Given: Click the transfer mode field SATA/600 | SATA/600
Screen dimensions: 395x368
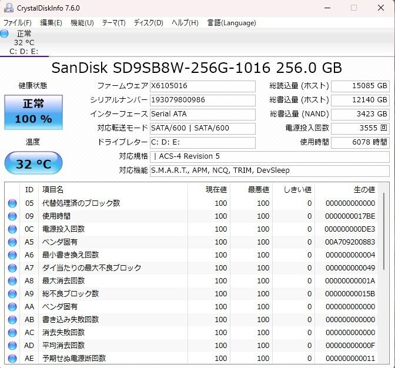Looking at the screenshot, I should tap(203, 129).
